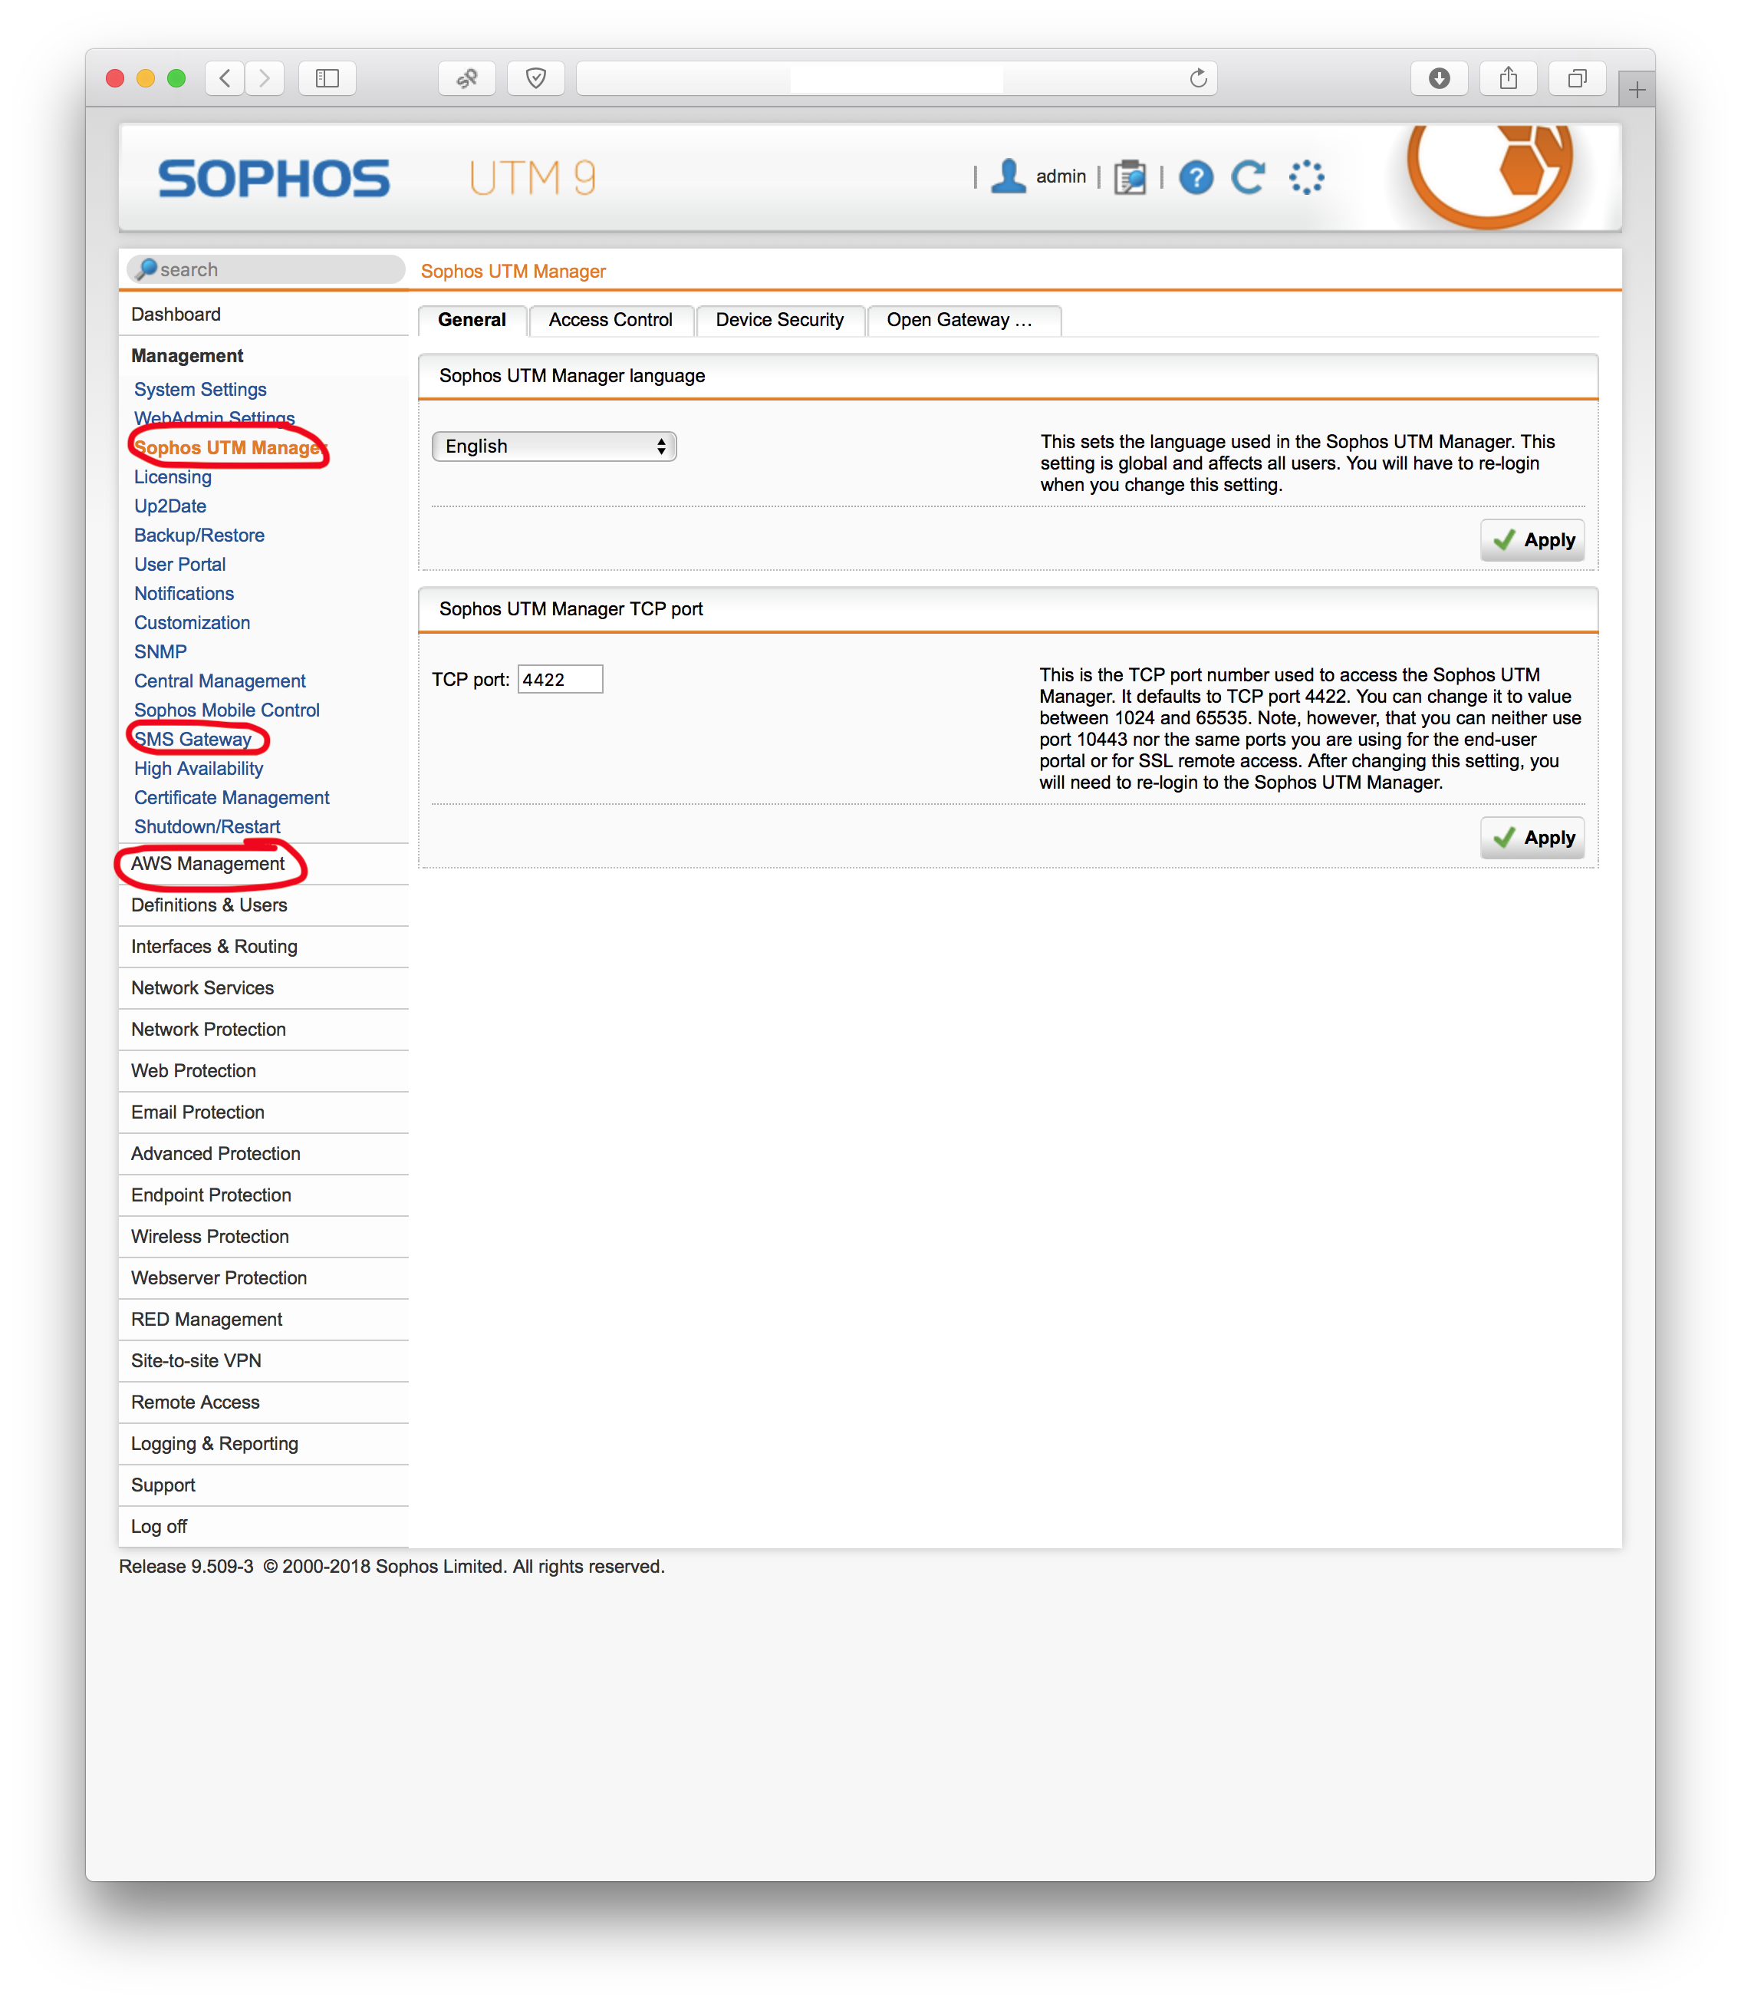Open SMS Gateway link
This screenshot has height=2004, width=1741.
pos(193,740)
